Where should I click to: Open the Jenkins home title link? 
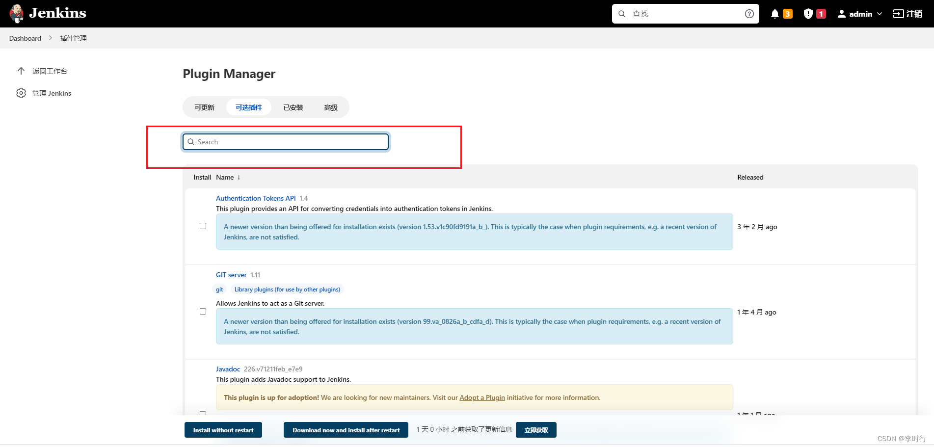pos(57,13)
